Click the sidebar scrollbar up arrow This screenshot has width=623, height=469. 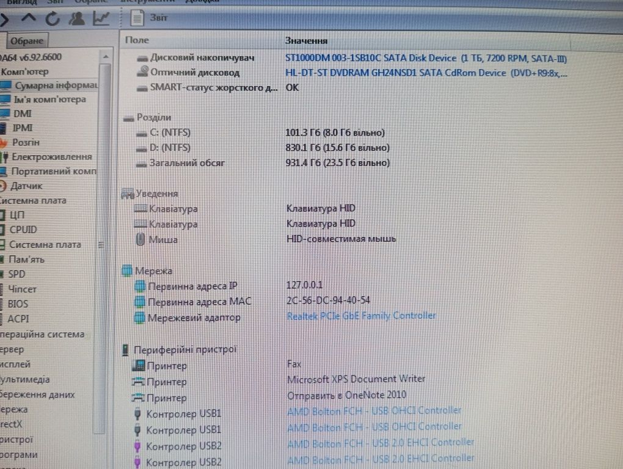106,57
